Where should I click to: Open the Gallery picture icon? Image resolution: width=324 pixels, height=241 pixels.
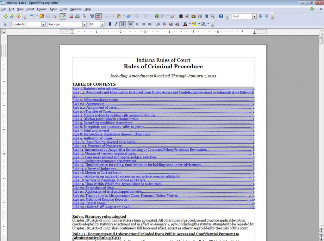(194, 16)
